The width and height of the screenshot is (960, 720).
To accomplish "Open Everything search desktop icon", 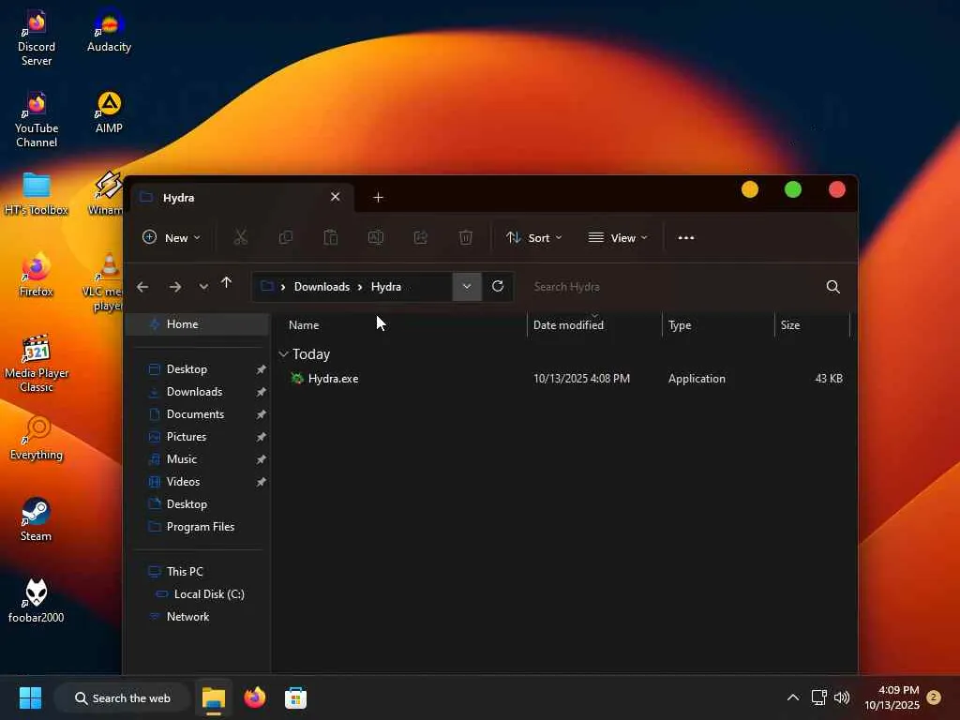I will (x=37, y=439).
